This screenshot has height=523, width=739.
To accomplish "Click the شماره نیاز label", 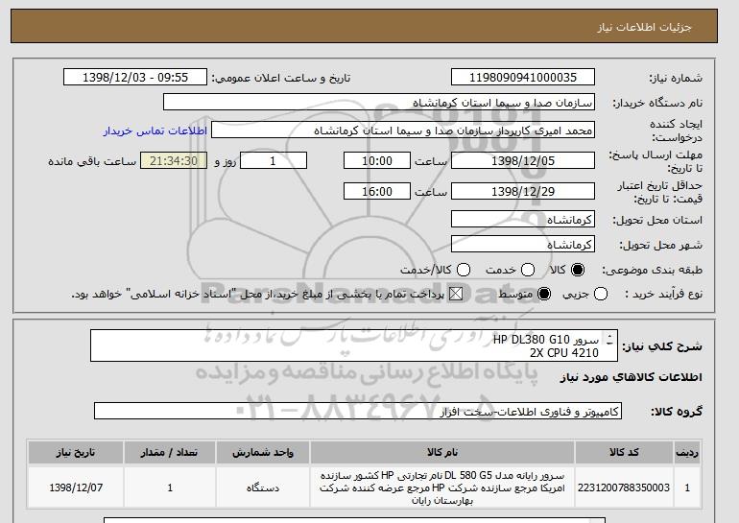I will [x=676, y=79].
